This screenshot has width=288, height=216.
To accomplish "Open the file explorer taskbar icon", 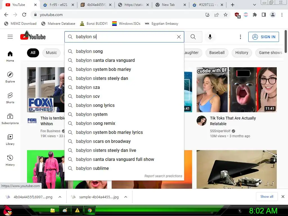I will pyautogui.click(x=53, y=210).
